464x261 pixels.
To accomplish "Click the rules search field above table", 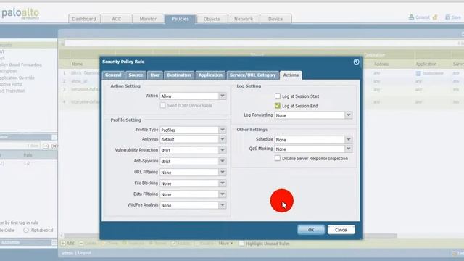I will coord(260,43).
